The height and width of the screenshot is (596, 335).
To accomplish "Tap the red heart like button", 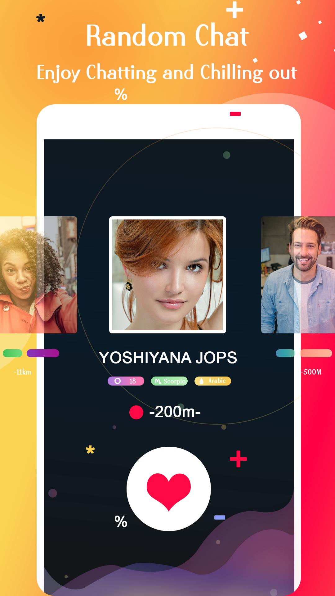I will [x=168, y=489].
